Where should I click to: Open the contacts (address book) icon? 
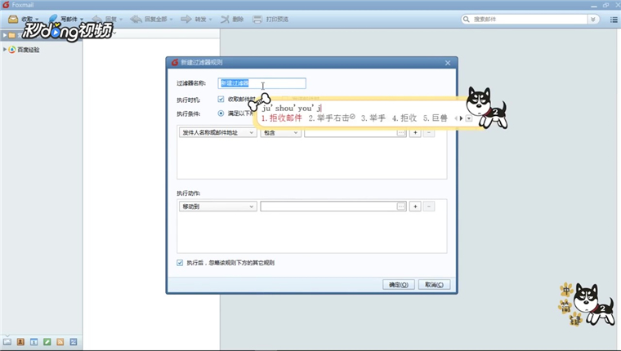(20, 342)
